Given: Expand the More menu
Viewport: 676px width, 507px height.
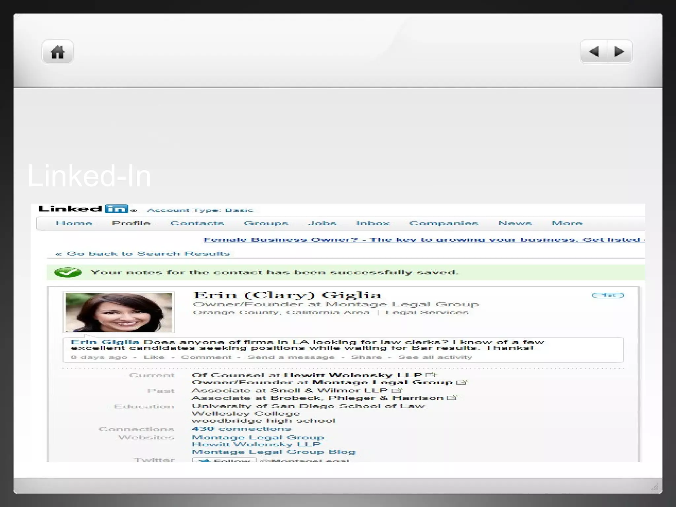Looking at the screenshot, I should click(567, 223).
